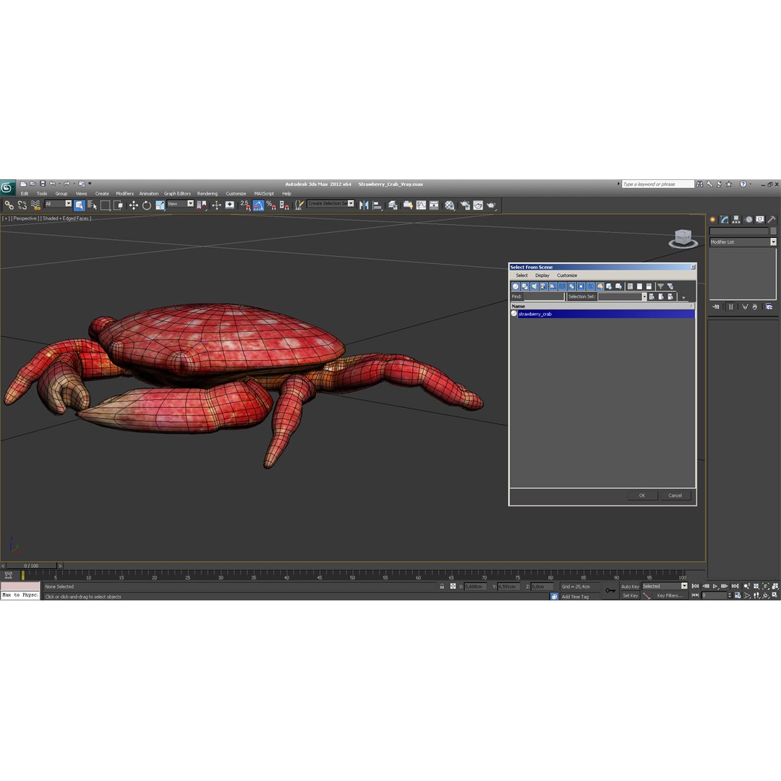Click the Unlink Selection tool
The width and height of the screenshot is (781, 781).
[x=22, y=205]
